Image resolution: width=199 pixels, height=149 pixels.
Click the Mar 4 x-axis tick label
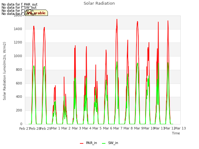coord(87,128)
